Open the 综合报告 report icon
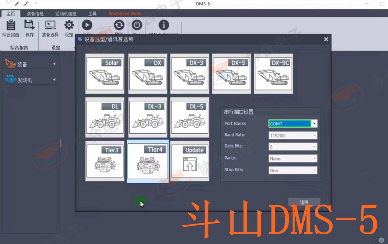Screen dimensions: 388x244 point(11,25)
